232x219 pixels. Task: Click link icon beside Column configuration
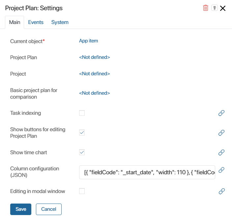point(221,170)
